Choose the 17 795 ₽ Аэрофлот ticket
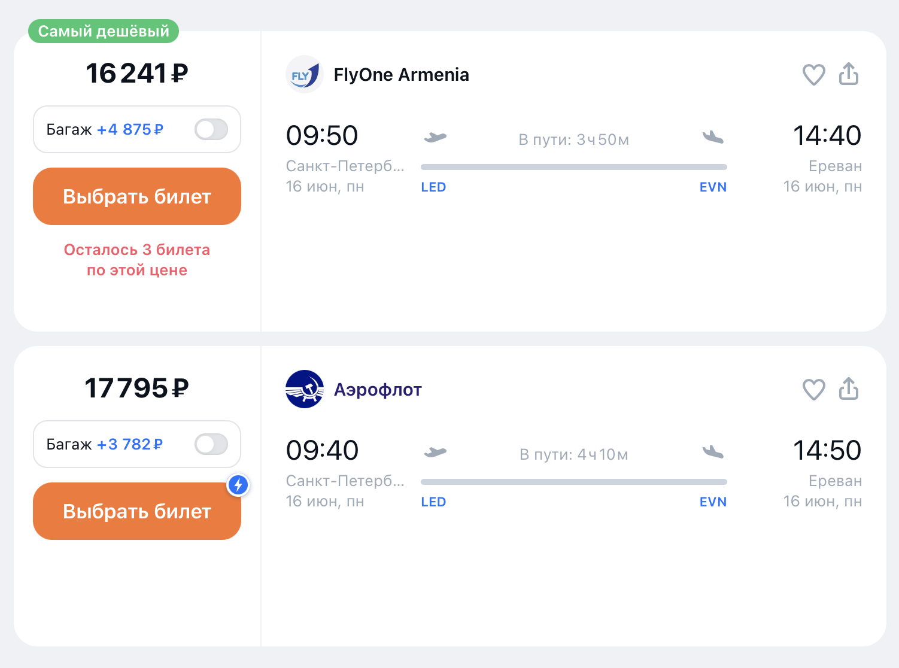 pos(137,511)
